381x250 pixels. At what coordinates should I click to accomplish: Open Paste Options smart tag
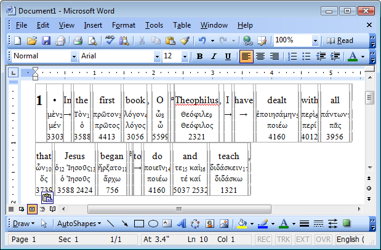coord(47,198)
